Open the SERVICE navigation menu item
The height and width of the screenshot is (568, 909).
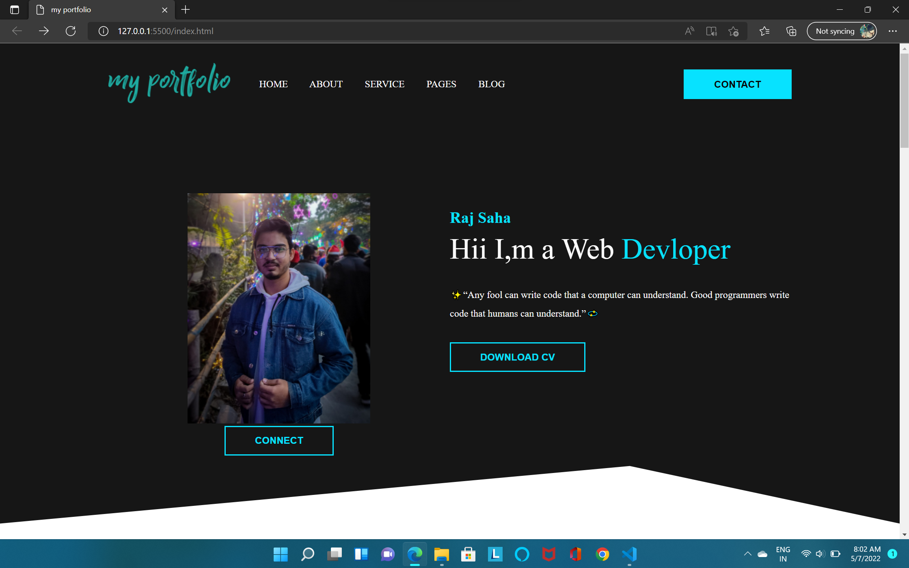pyautogui.click(x=384, y=84)
